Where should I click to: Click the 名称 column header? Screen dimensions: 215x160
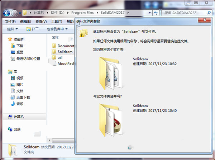click(x=55, y=37)
